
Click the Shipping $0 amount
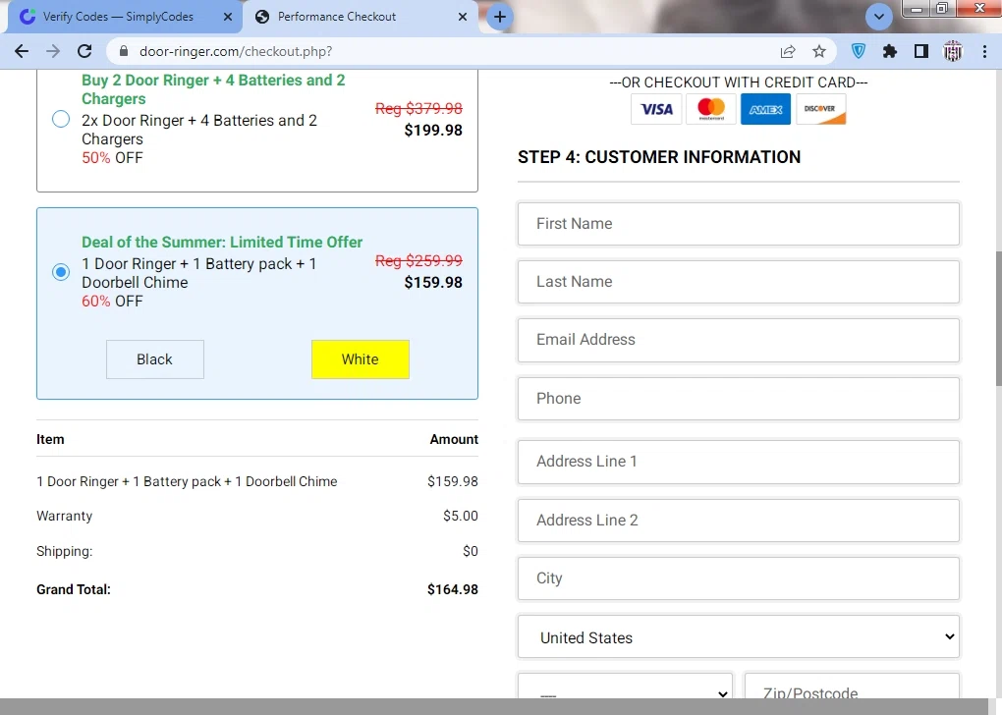471,551
